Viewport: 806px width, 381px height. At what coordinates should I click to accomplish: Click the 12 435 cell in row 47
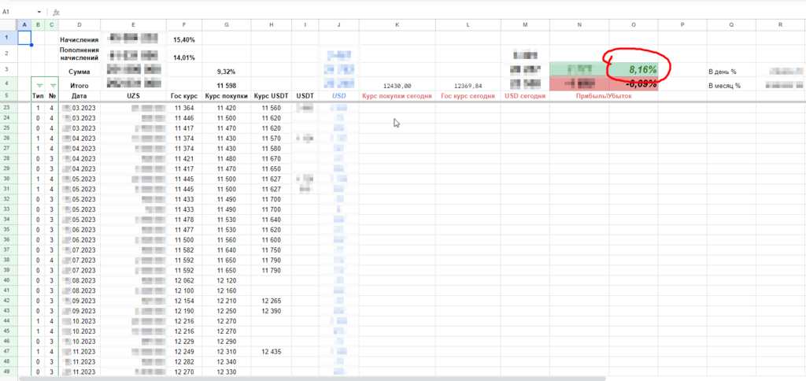[272, 352]
